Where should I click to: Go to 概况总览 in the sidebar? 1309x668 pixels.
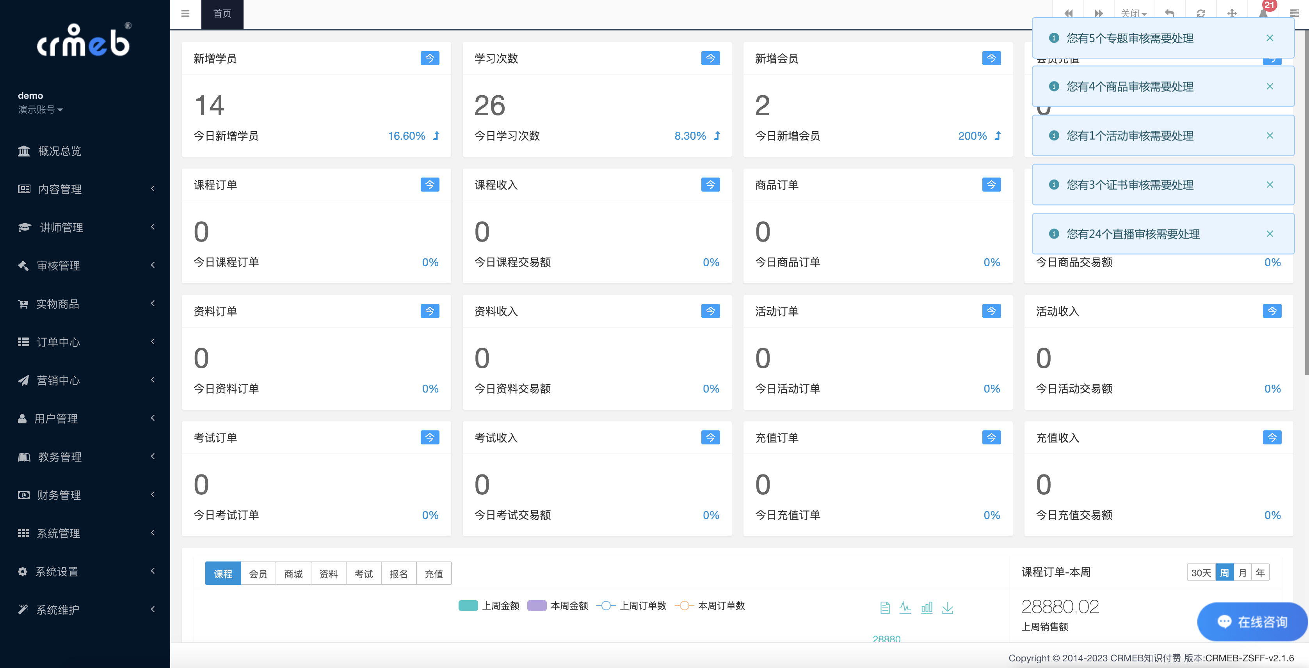click(85, 151)
